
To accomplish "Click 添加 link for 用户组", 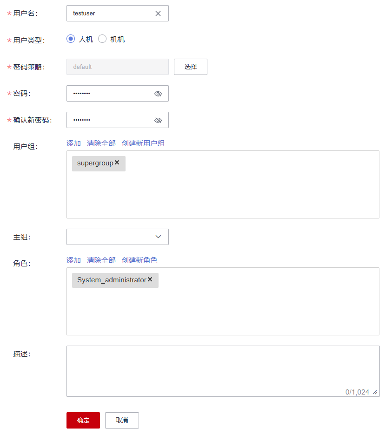I will [x=74, y=143].
